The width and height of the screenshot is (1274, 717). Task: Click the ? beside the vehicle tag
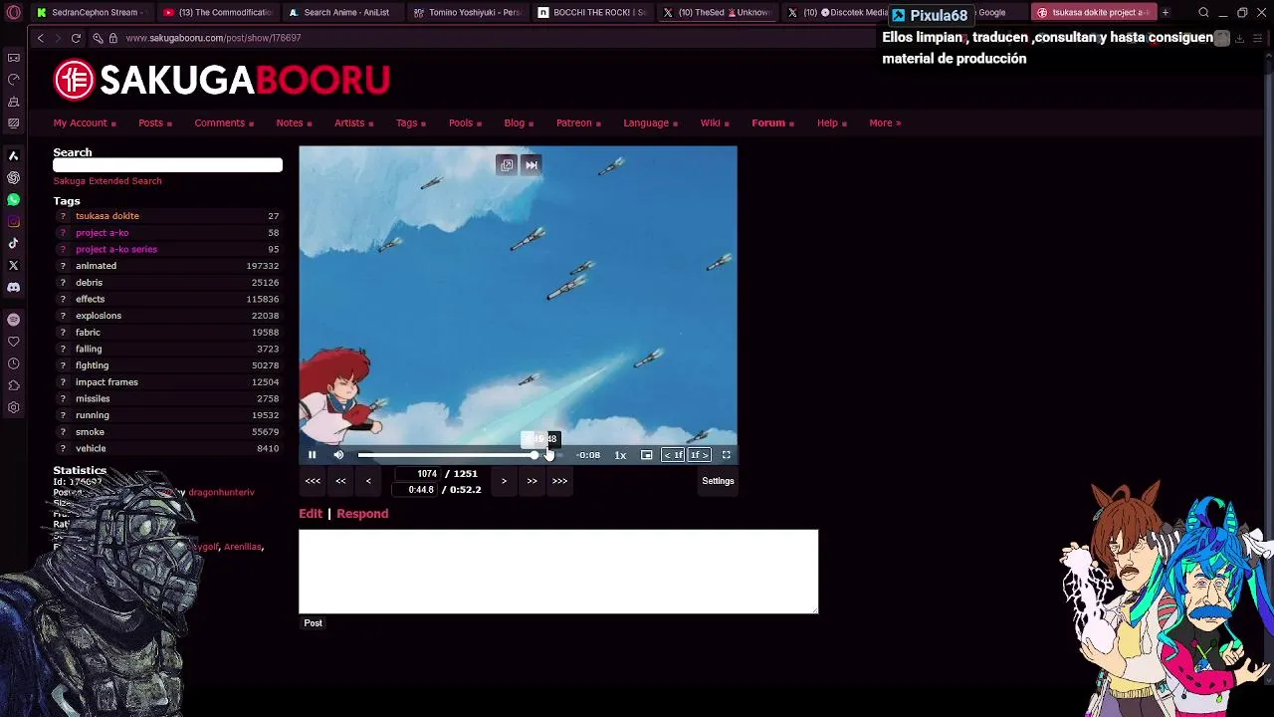(63, 449)
